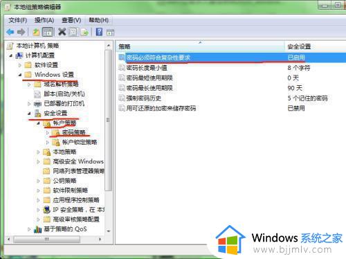Click the 安全设置 shield icon in tree

coord(37,113)
